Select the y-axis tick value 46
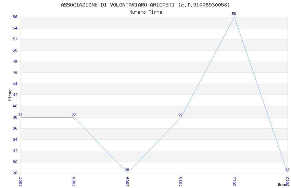The image size is (291, 188). tap(15, 72)
